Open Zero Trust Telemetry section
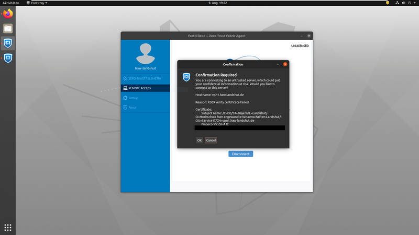The height and width of the screenshot is (235, 419). click(145, 78)
